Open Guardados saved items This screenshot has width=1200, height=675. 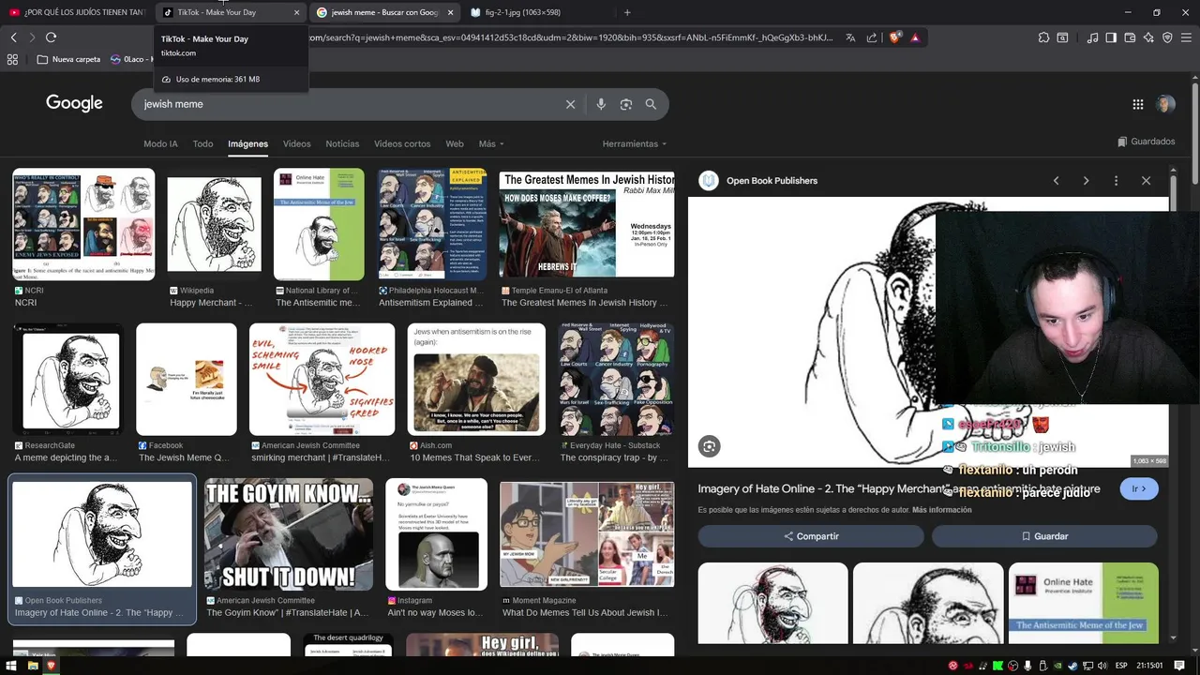point(1146,142)
